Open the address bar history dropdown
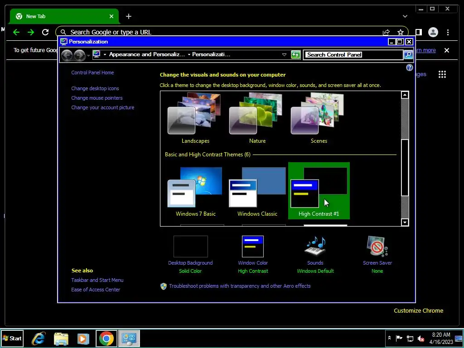 tap(284, 55)
